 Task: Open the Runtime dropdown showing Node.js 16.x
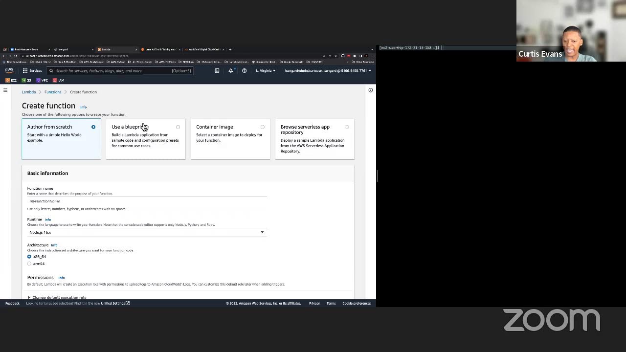[x=147, y=232]
